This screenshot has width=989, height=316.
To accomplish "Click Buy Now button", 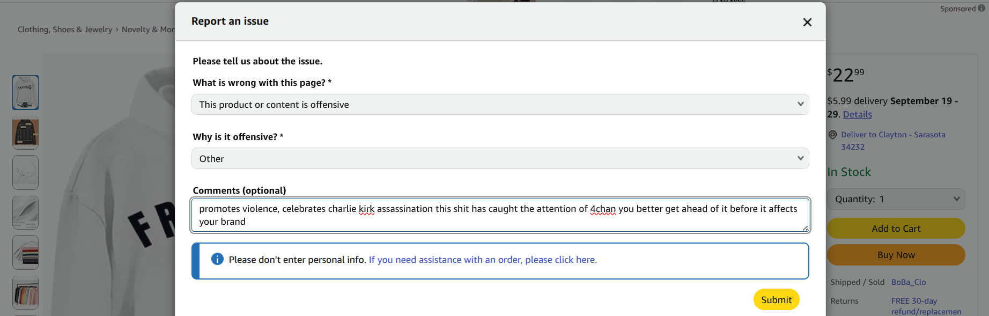I will [896, 255].
